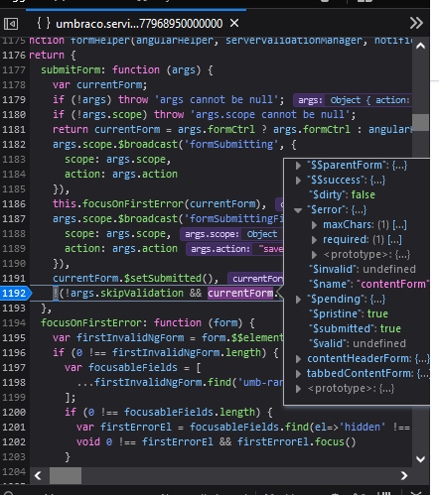Click the horizontal scrollbar left arrow
The image size is (439, 495).
click(x=38, y=475)
